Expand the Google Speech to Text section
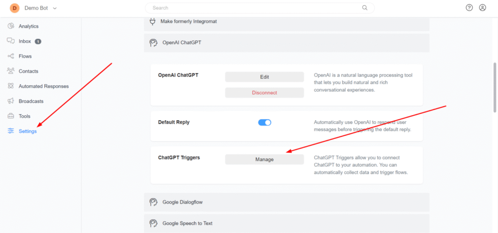Screen dimensions: 498x233 click(286, 223)
